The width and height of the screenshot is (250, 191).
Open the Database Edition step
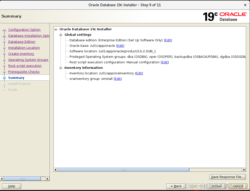tap(21, 42)
